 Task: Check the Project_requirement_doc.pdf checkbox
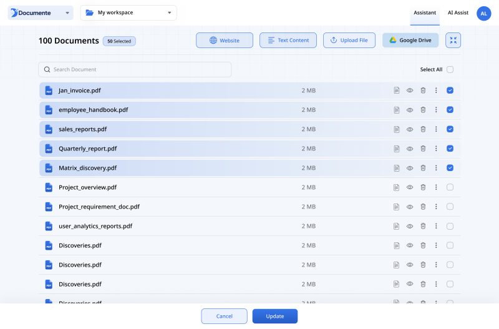tap(450, 207)
